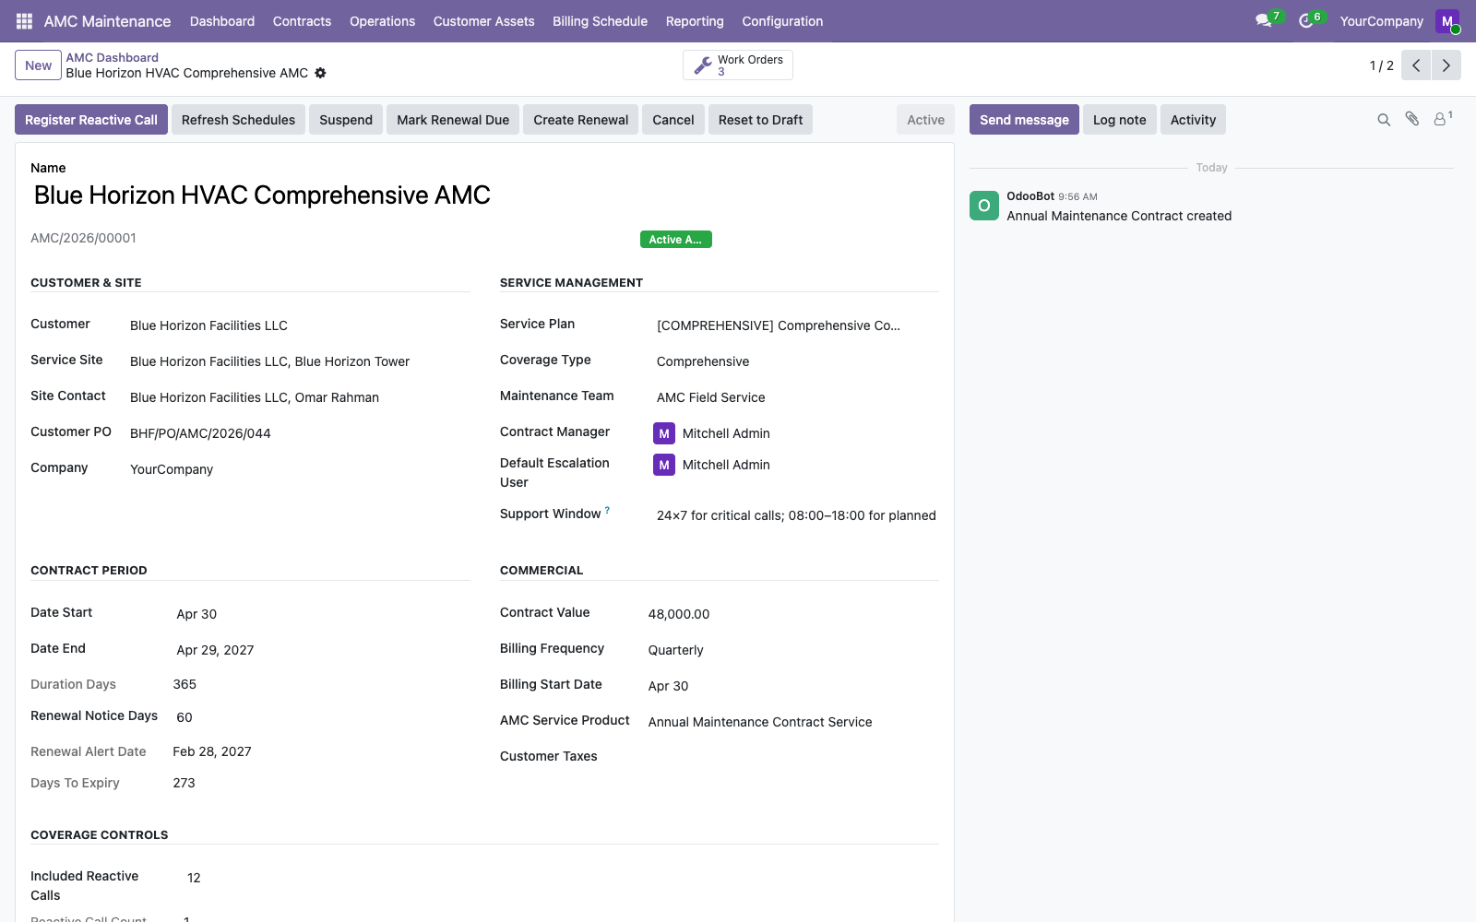The width and height of the screenshot is (1476, 922).
Task: Edit the Customer PO field
Action: tap(300, 433)
